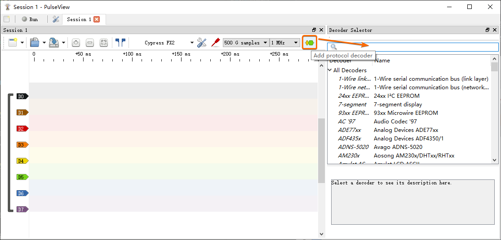Click the zoom in toolbar icon

(76, 43)
